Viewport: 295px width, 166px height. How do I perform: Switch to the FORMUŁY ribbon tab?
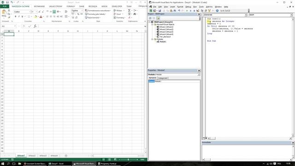coord(71,6)
